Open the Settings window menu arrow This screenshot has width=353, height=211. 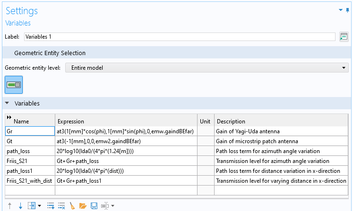click(341, 10)
